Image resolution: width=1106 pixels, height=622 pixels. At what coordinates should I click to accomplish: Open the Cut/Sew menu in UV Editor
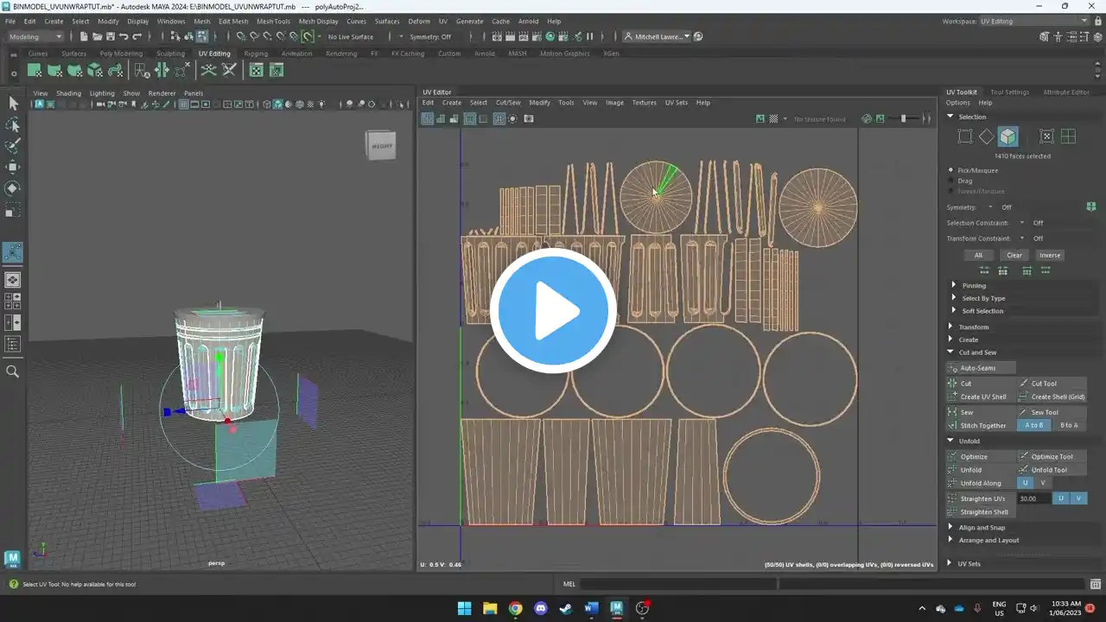508,102
